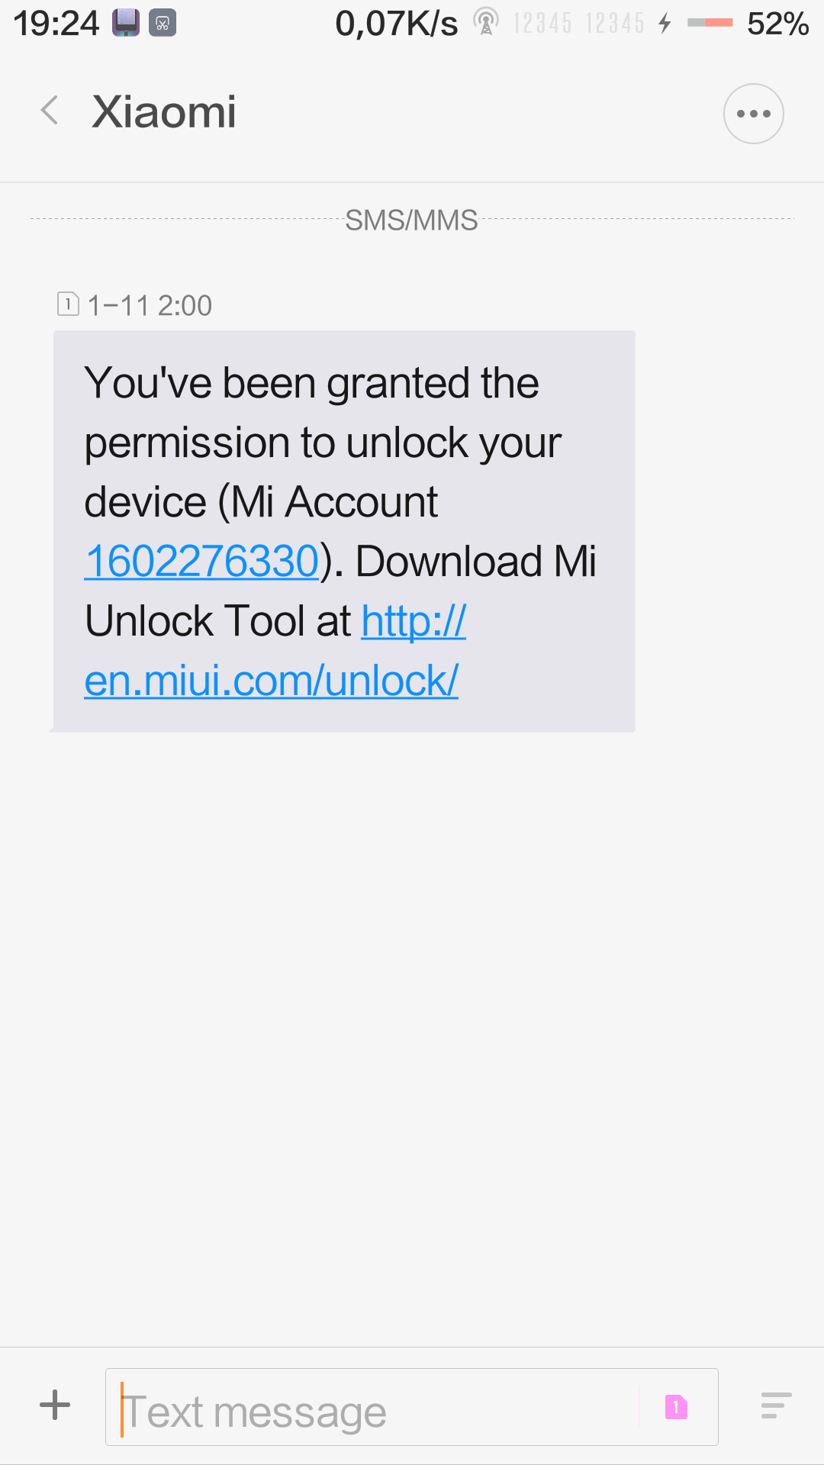The image size is (824, 1465).
Task: Select the pink SIM 1 send icon
Action: click(x=676, y=1406)
